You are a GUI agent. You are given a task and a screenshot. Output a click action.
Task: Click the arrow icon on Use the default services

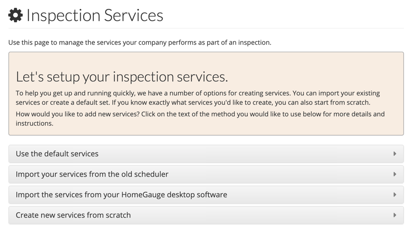click(x=395, y=154)
